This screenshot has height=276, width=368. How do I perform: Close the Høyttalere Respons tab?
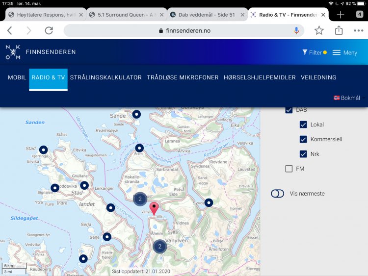(81, 15)
